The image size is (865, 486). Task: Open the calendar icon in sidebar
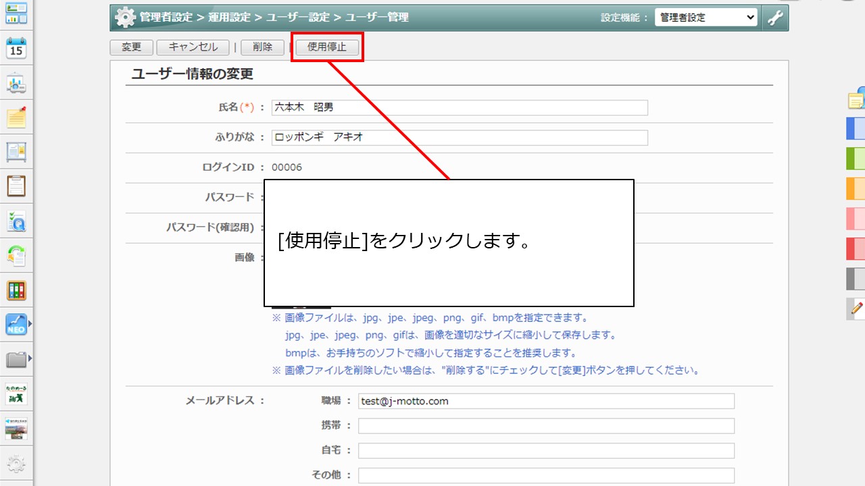pos(16,49)
